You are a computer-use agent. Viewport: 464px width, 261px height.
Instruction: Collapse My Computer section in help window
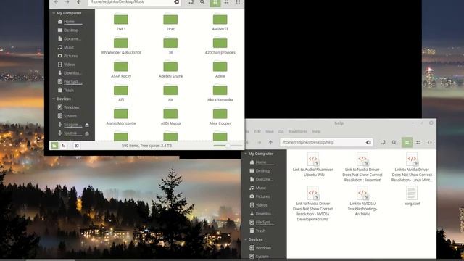click(246, 154)
